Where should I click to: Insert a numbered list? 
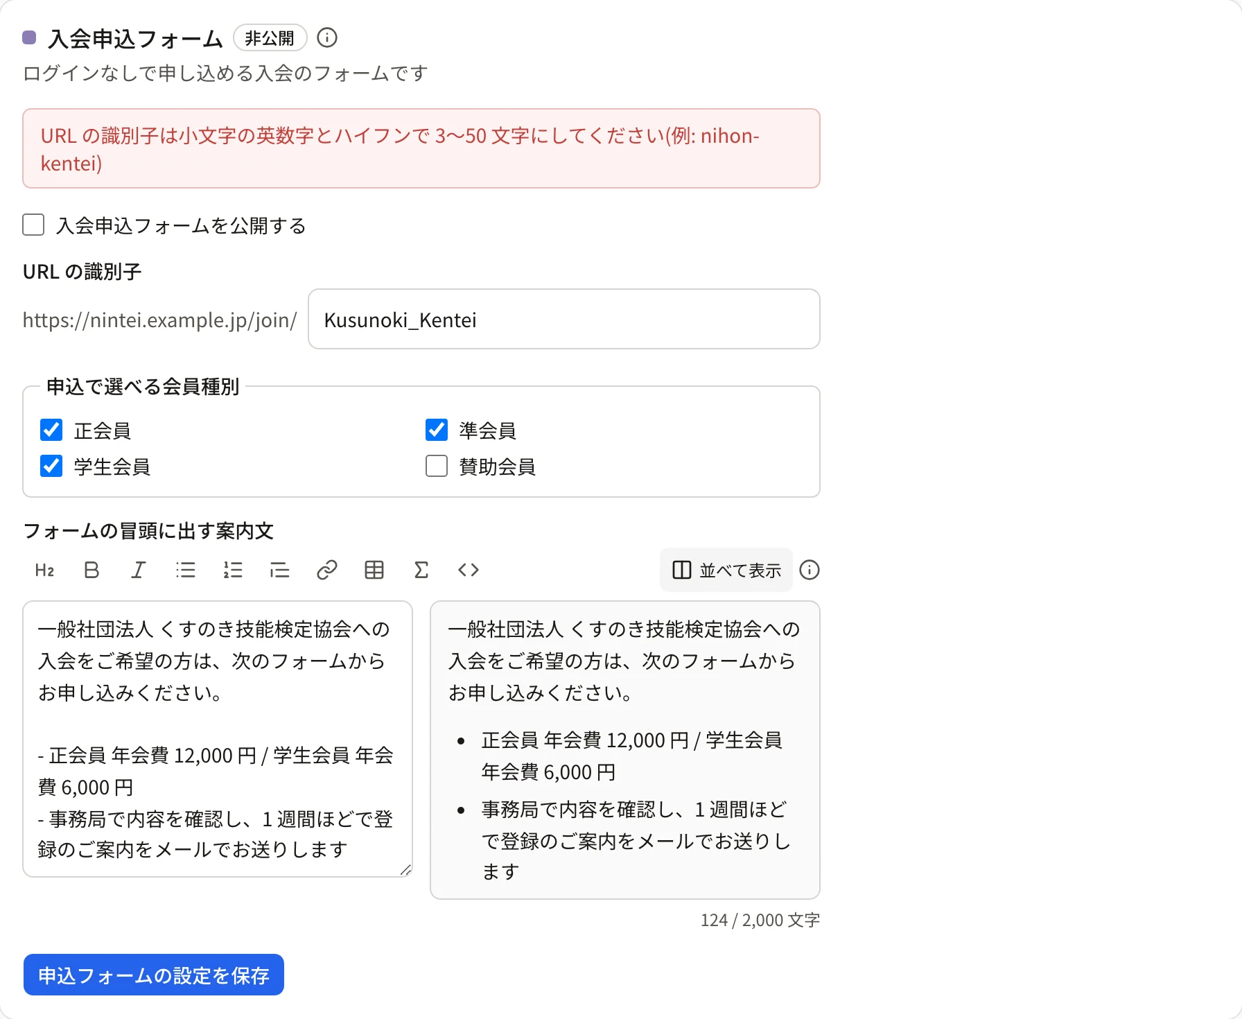[233, 570]
